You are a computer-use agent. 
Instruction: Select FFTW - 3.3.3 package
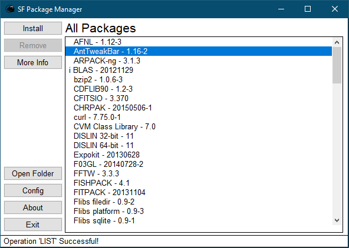click(x=199, y=173)
